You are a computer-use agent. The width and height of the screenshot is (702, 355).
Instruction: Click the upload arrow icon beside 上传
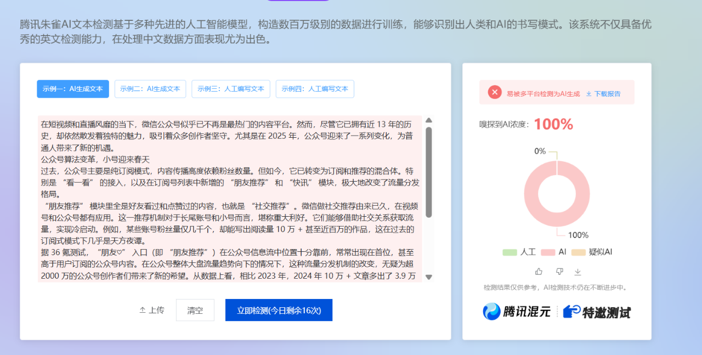pyautogui.click(x=143, y=311)
